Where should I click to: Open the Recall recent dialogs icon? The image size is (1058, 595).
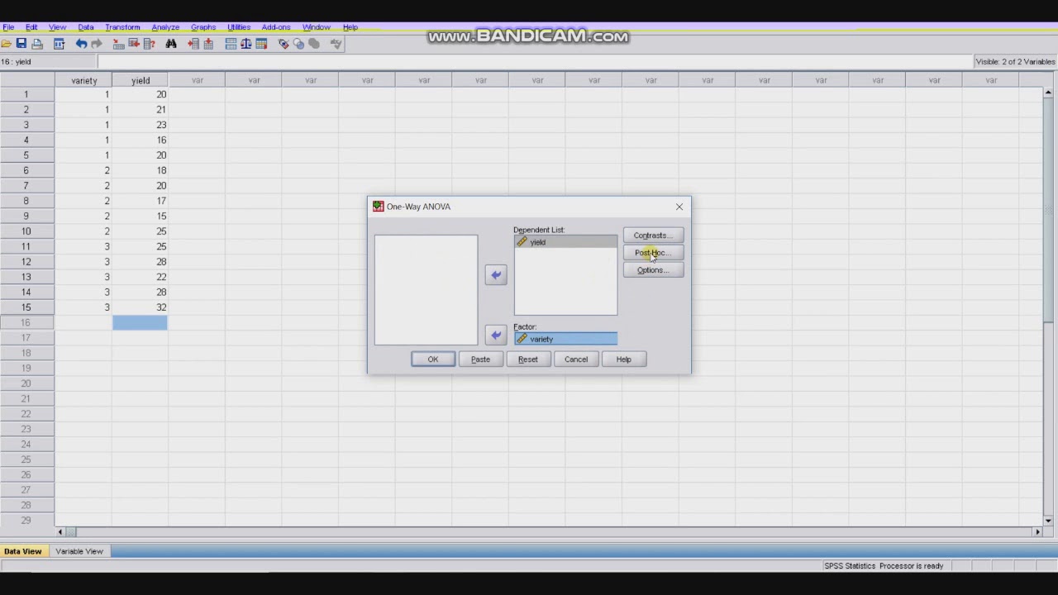point(60,44)
